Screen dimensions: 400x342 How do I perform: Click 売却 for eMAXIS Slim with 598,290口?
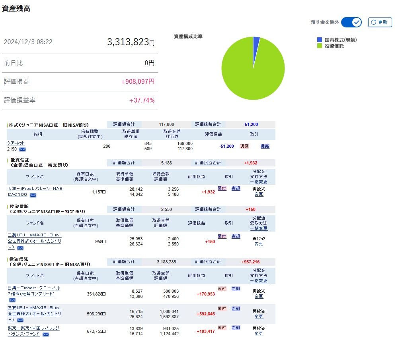236,309
